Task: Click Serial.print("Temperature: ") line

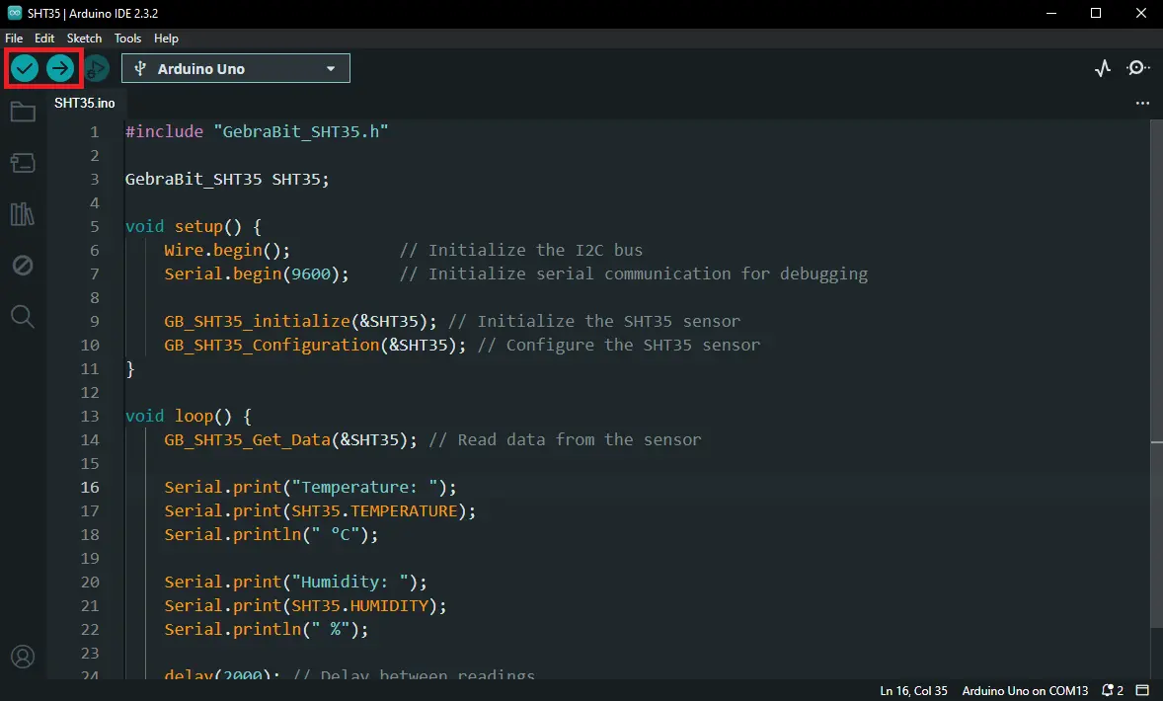Action: click(310, 488)
